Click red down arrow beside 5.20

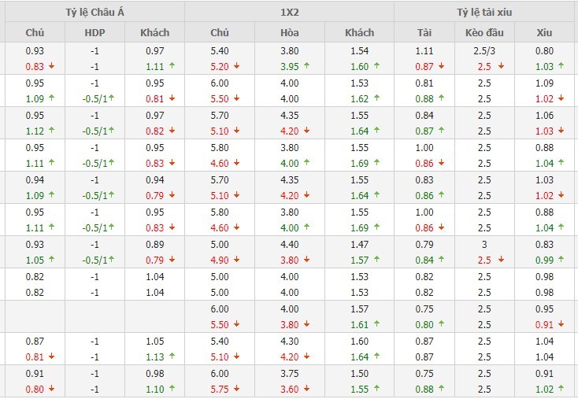click(x=239, y=67)
